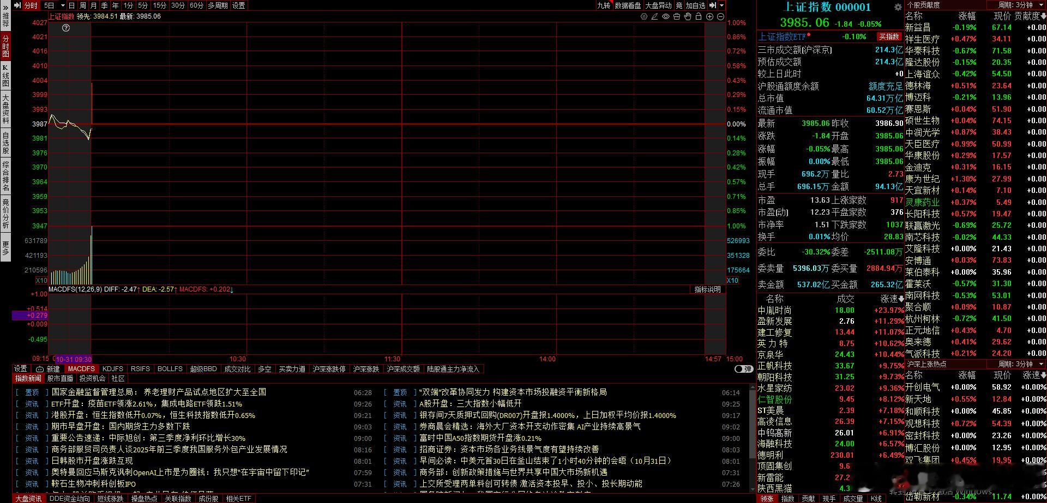This screenshot has width=1047, height=503.
Task: Select the drawing pen tool icon
Action: pyautogui.click(x=654, y=17)
